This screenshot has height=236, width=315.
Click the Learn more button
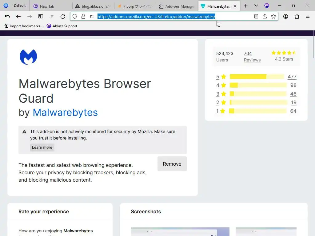[42, 147]
